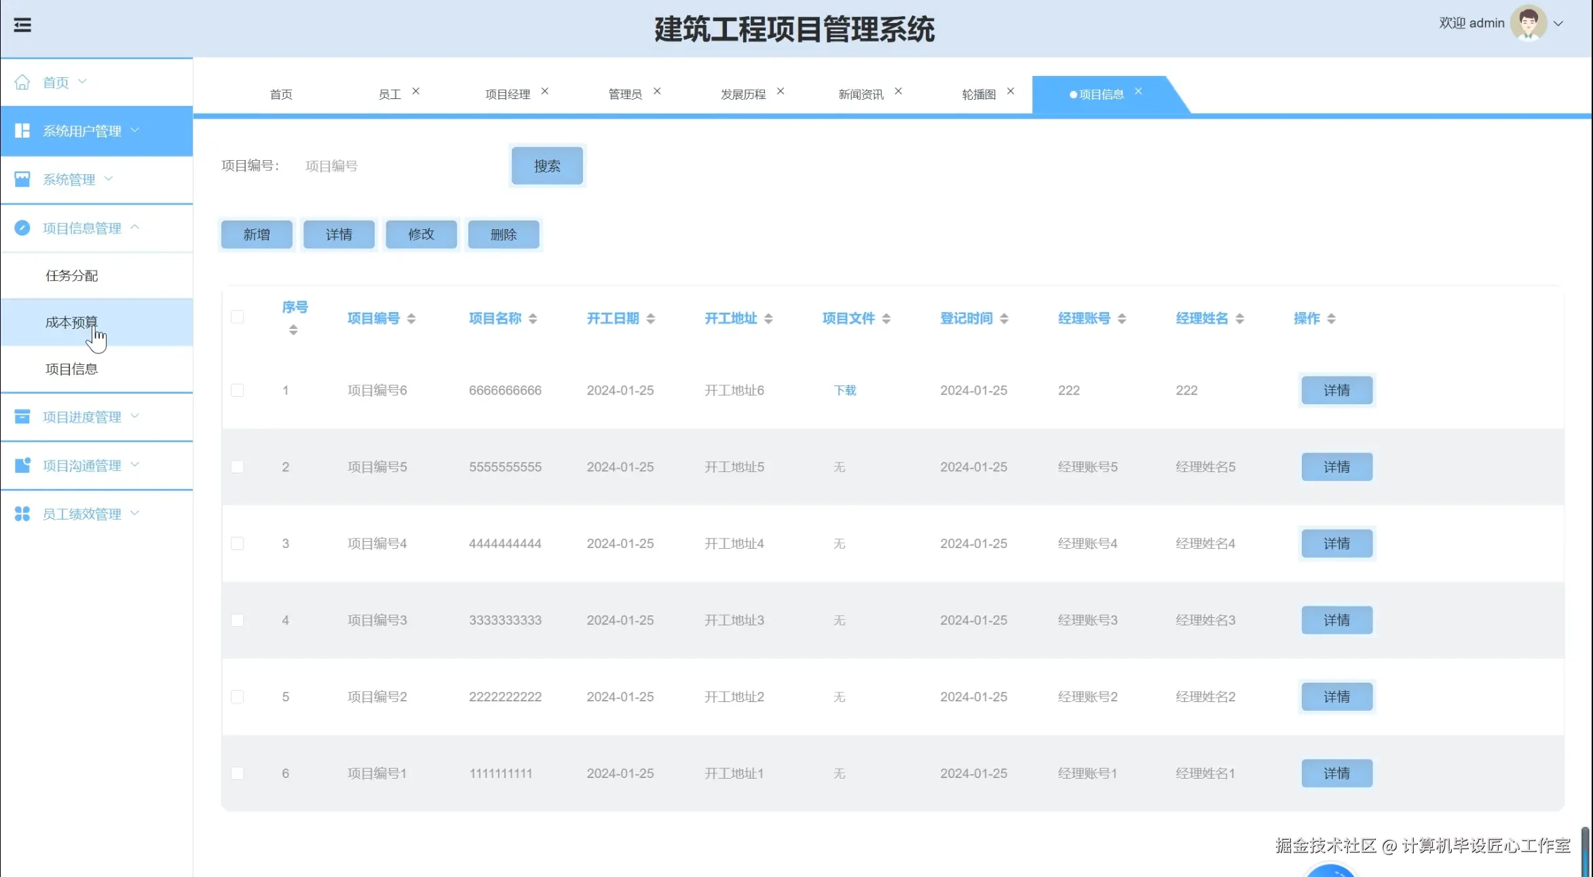The image size is (1593, 877).
Task: Click the 下载 link in row one
Action: pos(845,390)
